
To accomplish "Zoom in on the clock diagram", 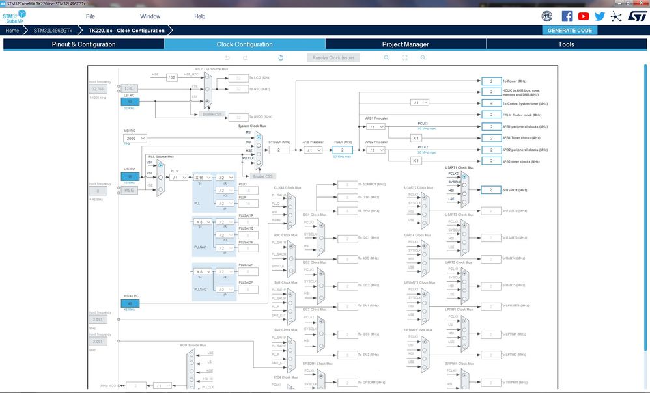I will [x=386, y=57].
